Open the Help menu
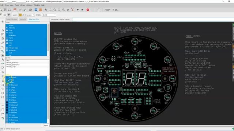The height and width of the screenshot is (131, 234). click(43, 5)
